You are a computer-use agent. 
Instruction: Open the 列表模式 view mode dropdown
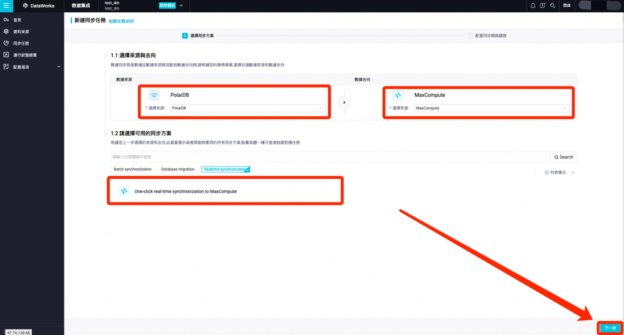(x=559, y=173)
